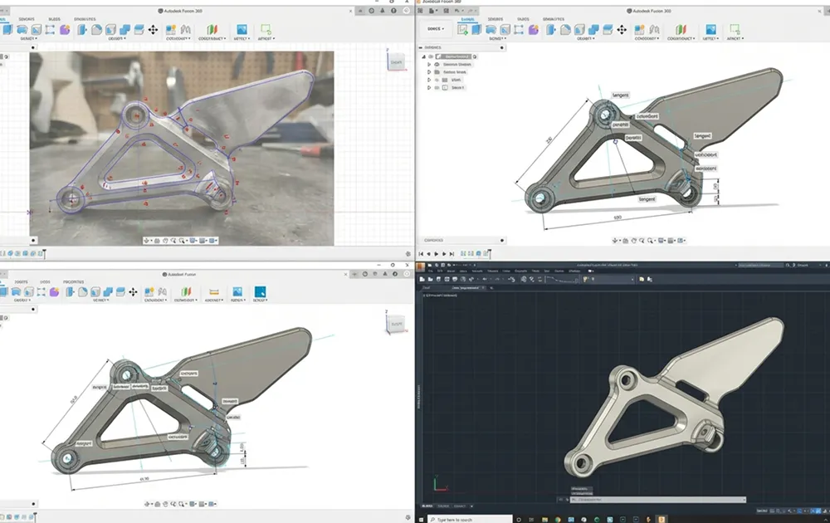The image size is (830, 523).
Task: Select the Move/Copy arrows icon in reference photo window
Action: pos(153,29)
